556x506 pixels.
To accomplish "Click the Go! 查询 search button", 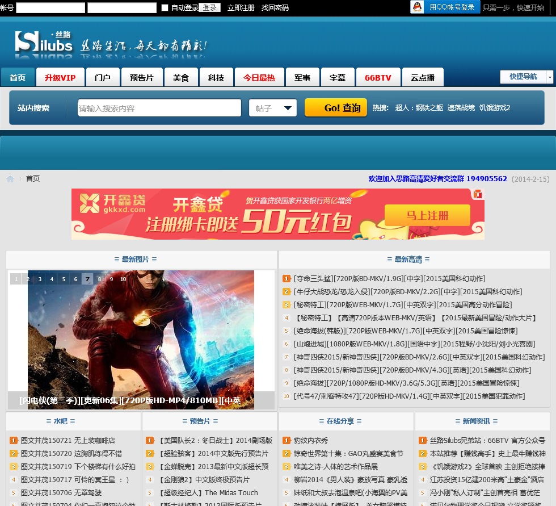I will click(336, 107).
